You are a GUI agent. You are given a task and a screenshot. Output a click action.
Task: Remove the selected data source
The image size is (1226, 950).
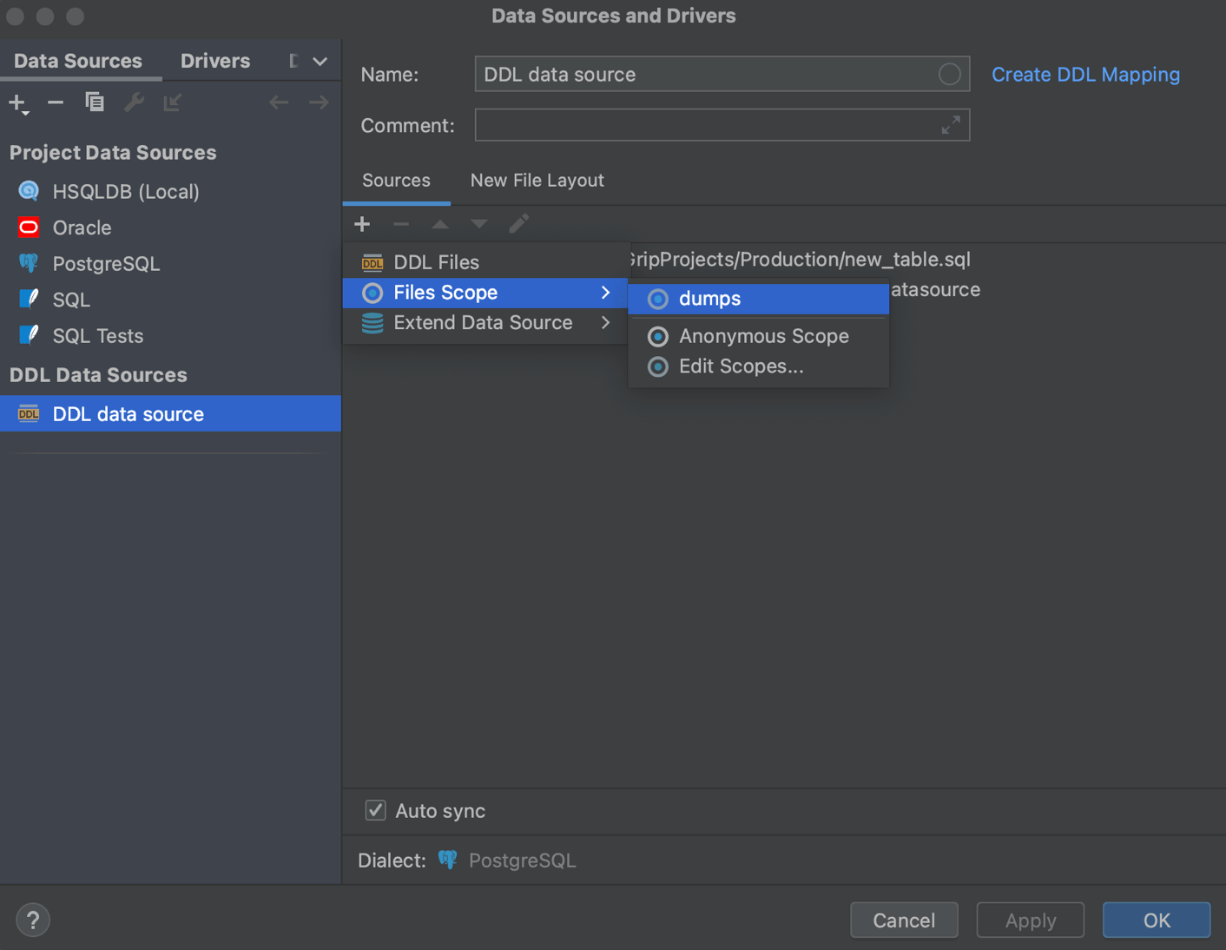[55, 102]
